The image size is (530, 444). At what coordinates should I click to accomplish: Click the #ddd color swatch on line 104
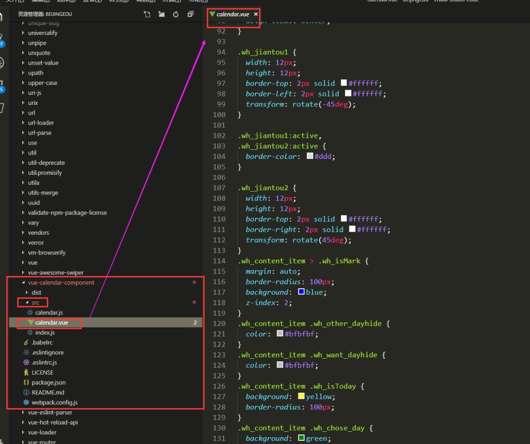[310, 156]
